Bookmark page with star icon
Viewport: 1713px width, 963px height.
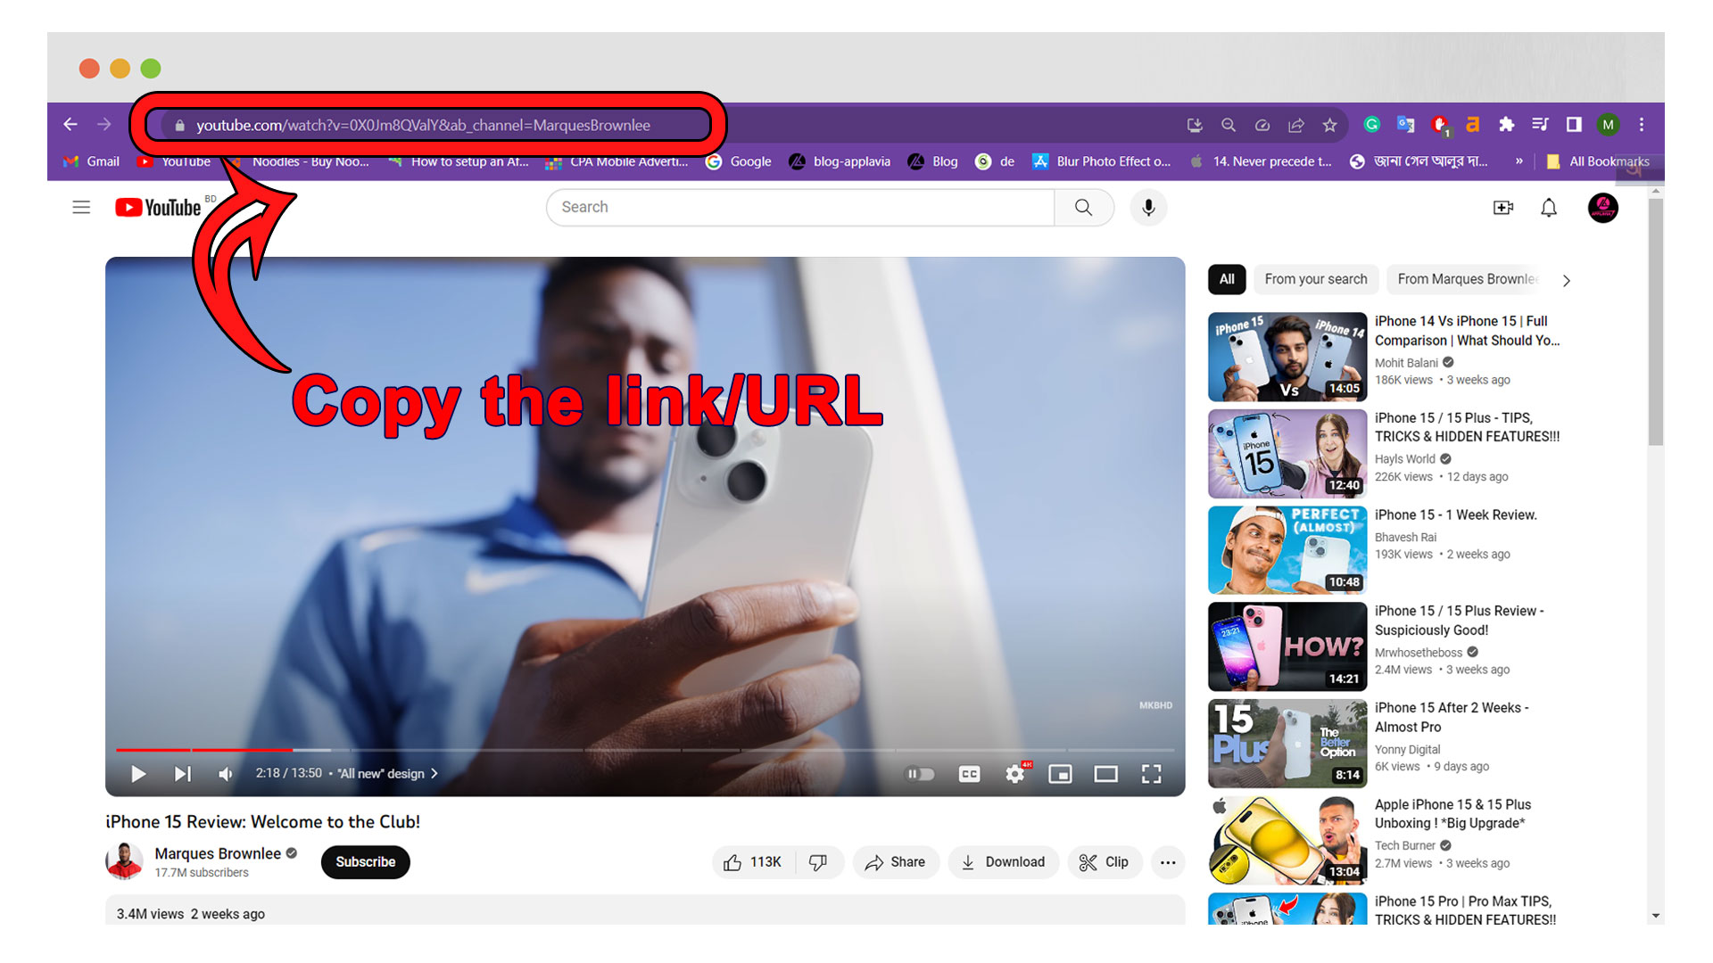[x=1329, y=125]
